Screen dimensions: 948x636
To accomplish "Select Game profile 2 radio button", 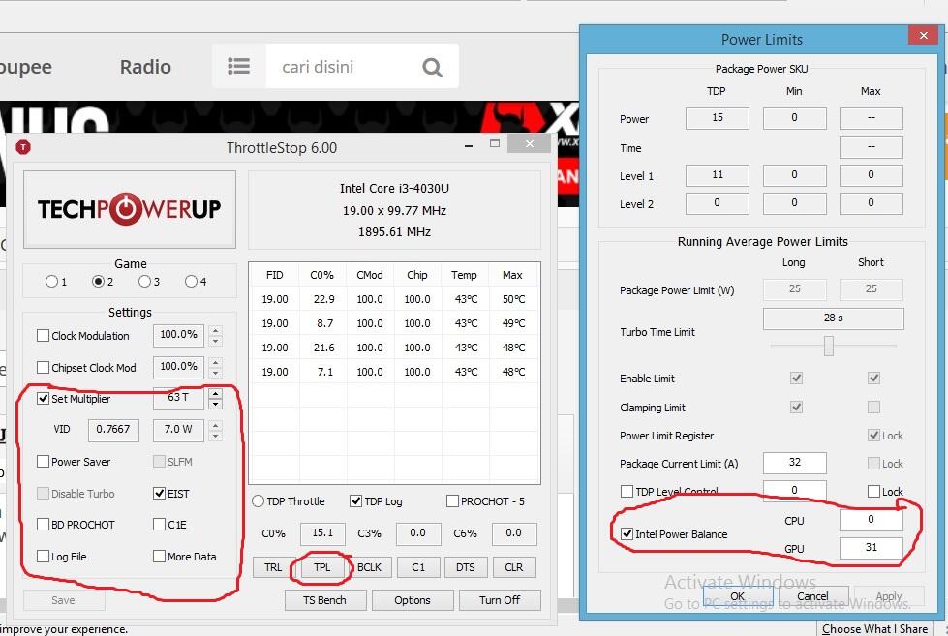I will pos(98,281).
